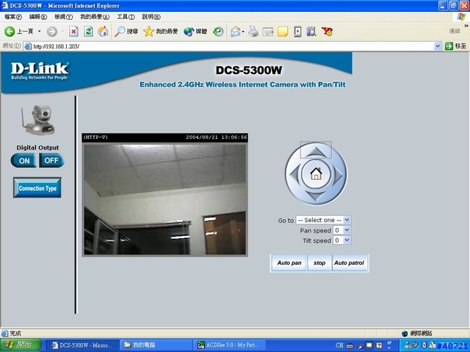Image resolution: width=470 pixels, height=352 pixels.
Task: Open the Go to preset dropdown
Action: 323,220
